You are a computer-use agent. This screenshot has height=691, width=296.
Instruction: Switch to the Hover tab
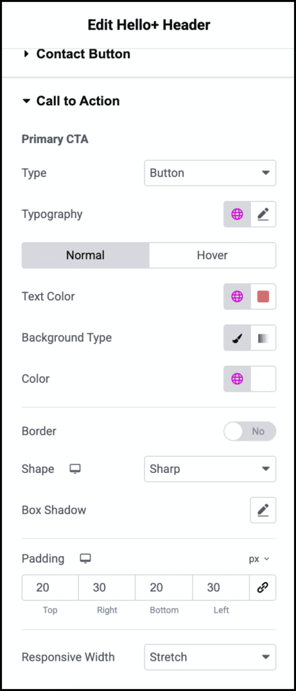[x=212, y=255]
